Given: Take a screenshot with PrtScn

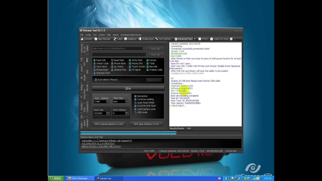Looking at the screenshot, I should (x=203, y=39).
